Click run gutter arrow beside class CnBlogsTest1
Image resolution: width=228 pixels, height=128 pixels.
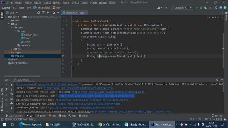pyautogui.click(x=67, y=21)
